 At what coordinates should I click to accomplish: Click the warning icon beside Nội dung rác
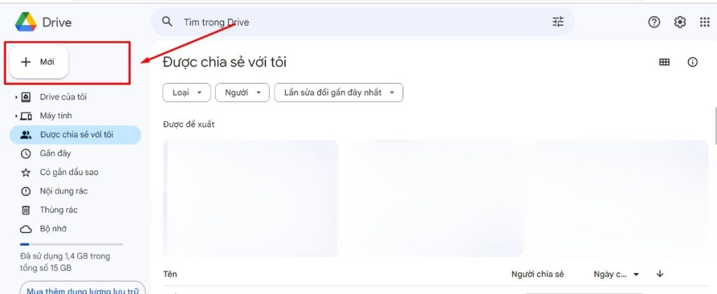pos(26,191)
